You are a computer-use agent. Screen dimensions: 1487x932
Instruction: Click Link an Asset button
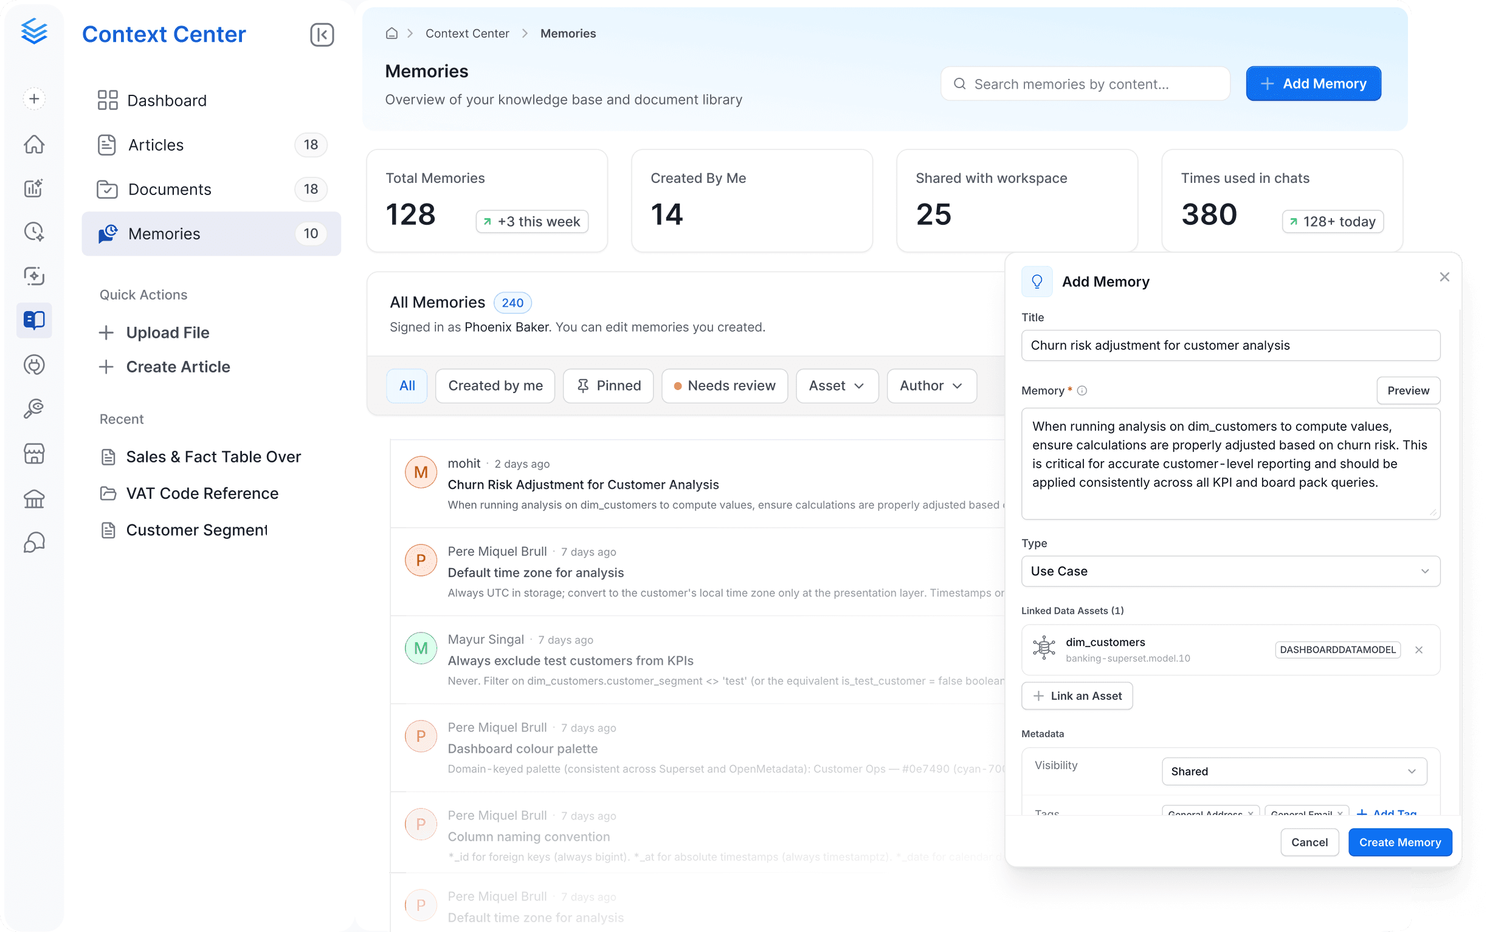point(1077,696)
